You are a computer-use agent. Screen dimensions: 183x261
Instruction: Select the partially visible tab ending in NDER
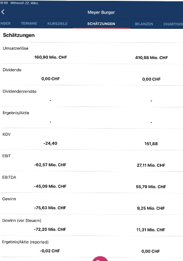(5, 23)
